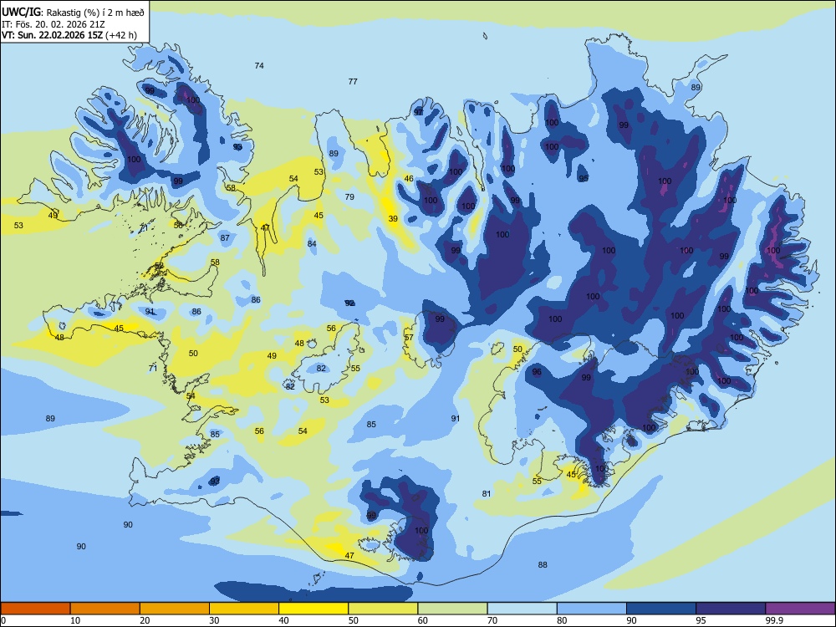Click the humidity value 97 on the map

pos(419,112)
